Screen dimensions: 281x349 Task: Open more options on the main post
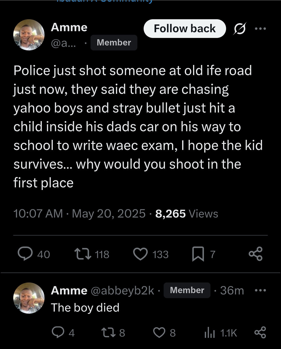pyautogui.click(x=260, y=29)
